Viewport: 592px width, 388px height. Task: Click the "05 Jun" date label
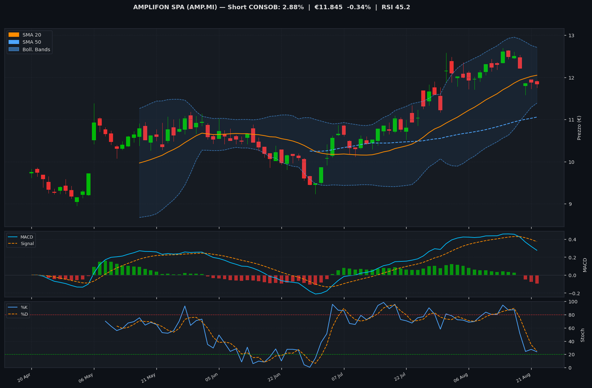coord(211,378)
